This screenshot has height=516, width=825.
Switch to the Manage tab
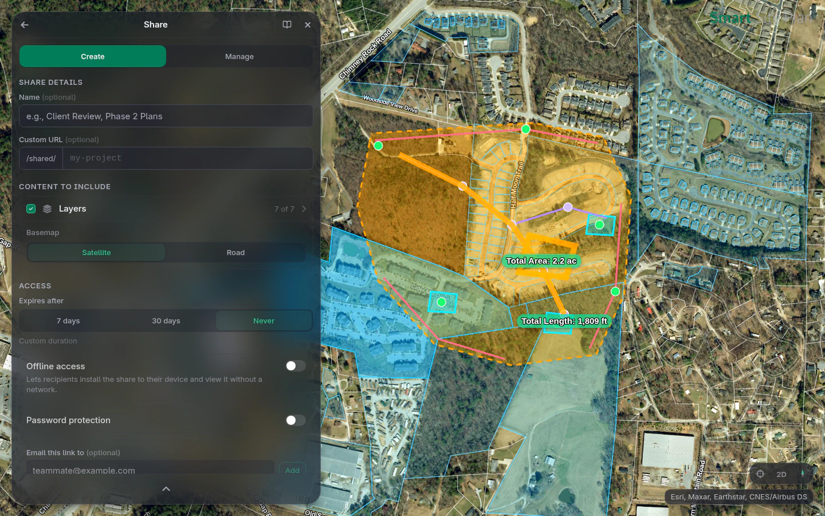[x=239, y=56]
